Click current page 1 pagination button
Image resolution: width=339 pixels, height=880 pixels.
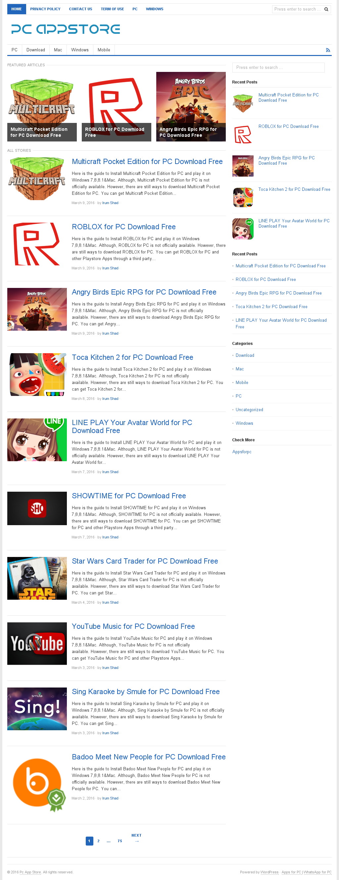click(89, 841)
